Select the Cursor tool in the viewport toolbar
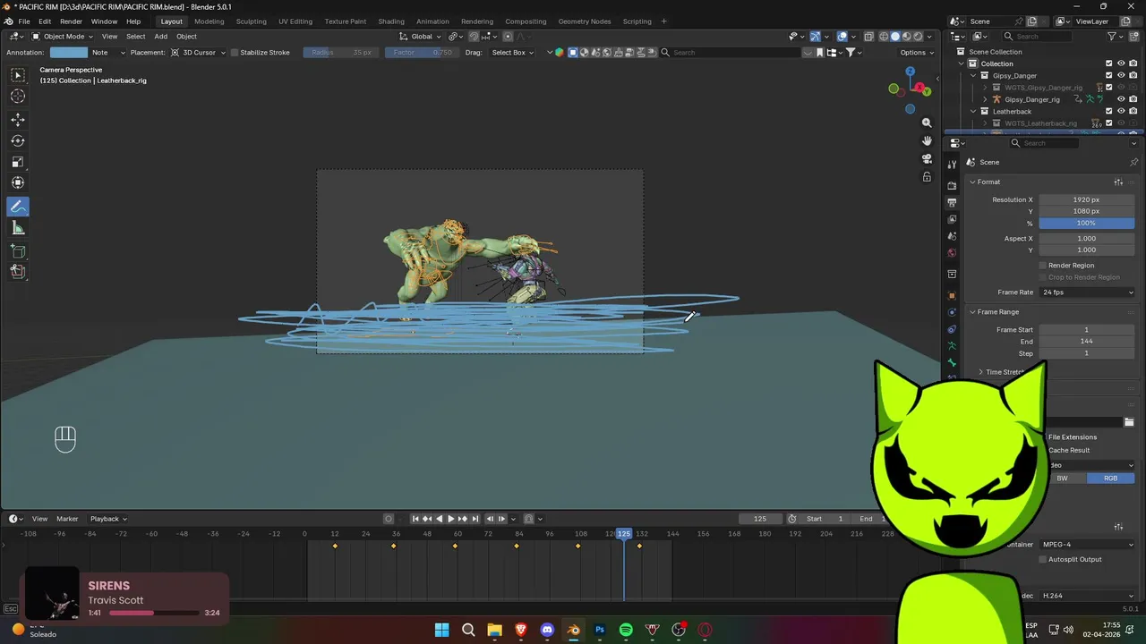 (x=18, y=96)
